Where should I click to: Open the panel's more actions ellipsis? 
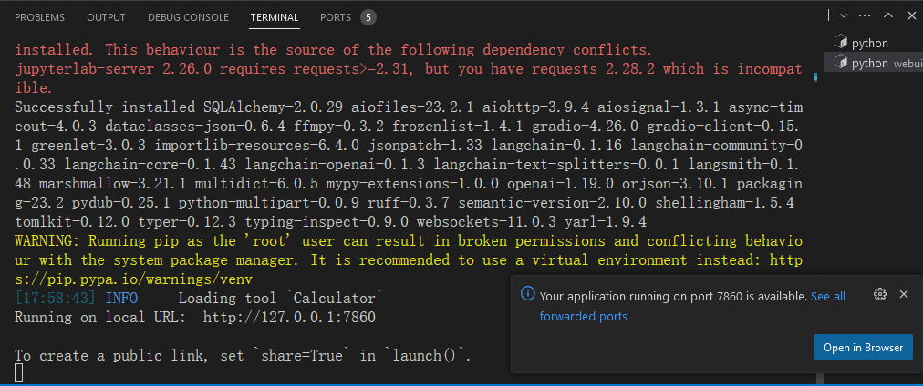point(865,15)
